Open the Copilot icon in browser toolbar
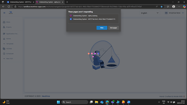 [x=184, y=7]
